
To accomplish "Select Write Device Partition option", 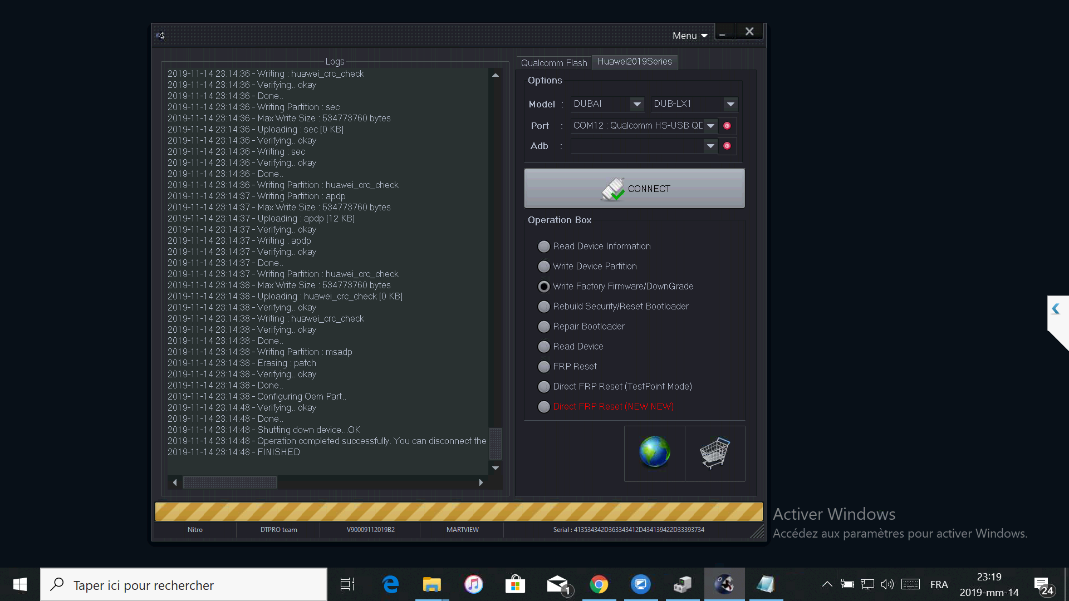I will click(587, 267).
